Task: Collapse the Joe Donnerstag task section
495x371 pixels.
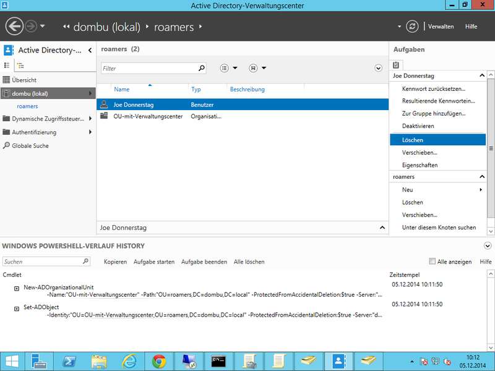Action: click(482, 75)
